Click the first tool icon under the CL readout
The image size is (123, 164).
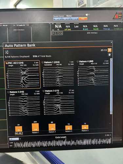tap(54, 33)
